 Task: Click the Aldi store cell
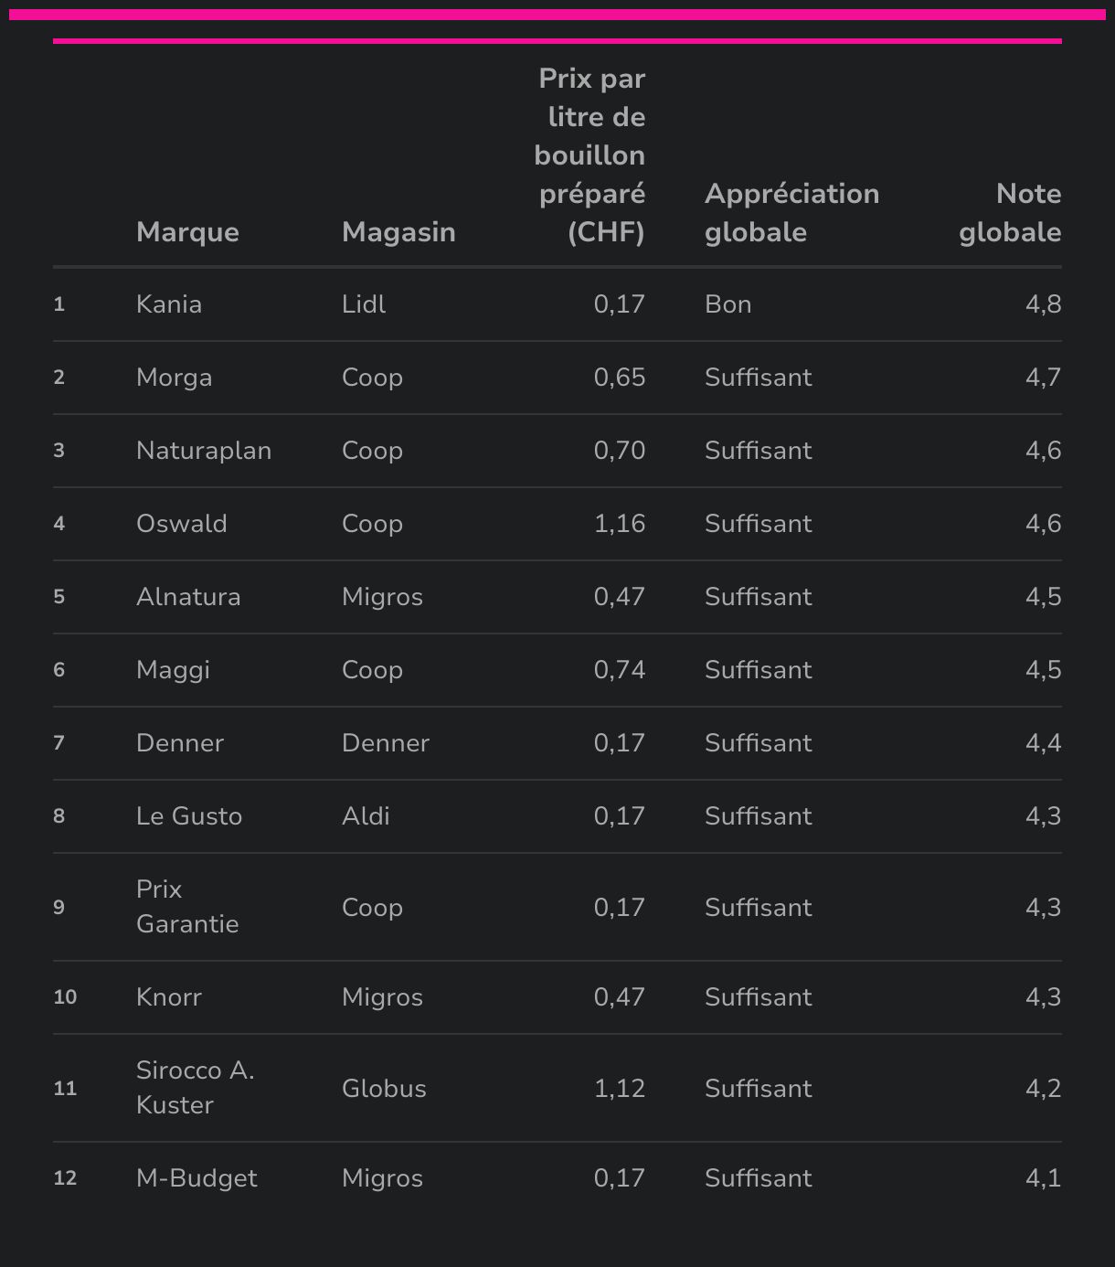[x=366, y=816]
